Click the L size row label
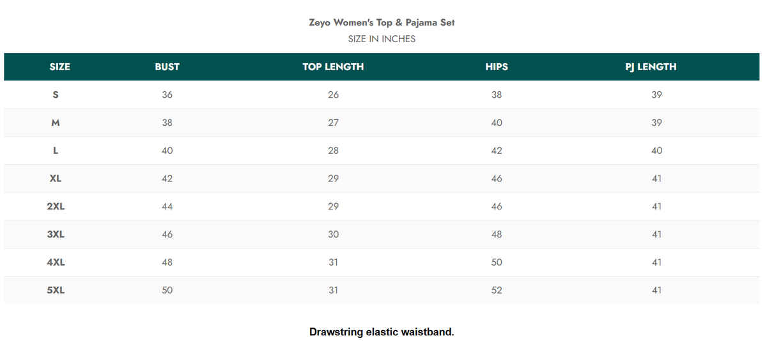The width and height of the screenshot is (767, 341). click(x=56, y=151)
